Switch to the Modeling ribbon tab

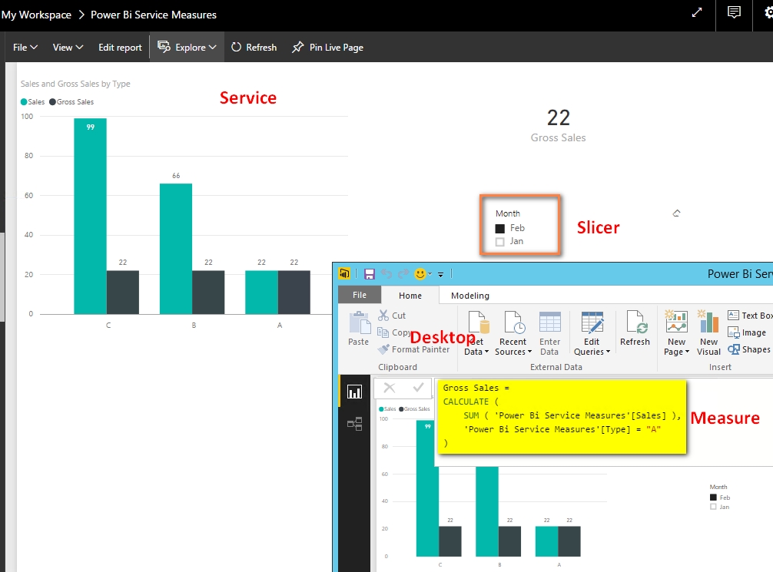click(x=470, y=296)
